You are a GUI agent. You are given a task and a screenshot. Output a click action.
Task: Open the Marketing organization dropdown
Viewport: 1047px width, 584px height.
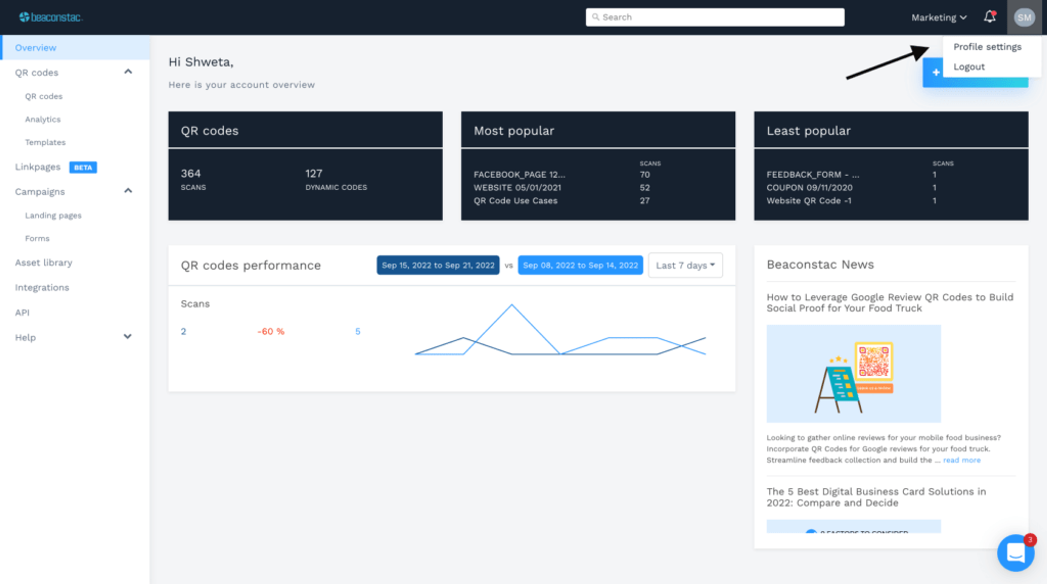(938, 17)
